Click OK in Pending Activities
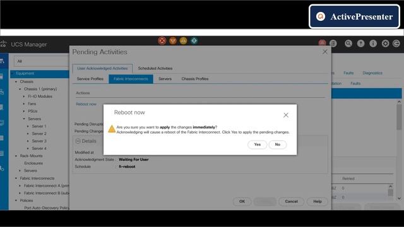 pyautogui.click(x=242, y=201)
